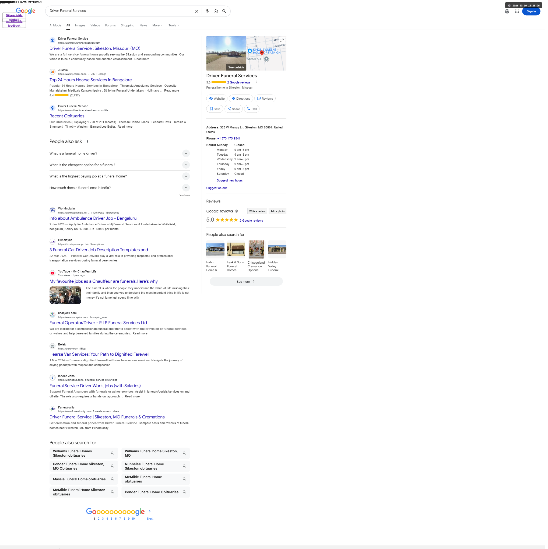Open the Recent Obituaries result link

[x=67, y=117]
